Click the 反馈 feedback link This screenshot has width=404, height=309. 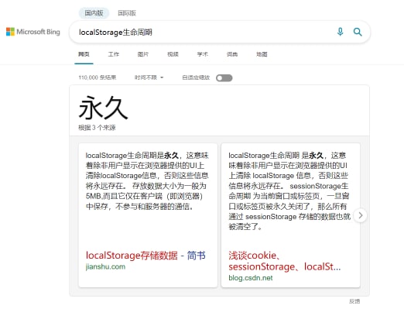354,301
